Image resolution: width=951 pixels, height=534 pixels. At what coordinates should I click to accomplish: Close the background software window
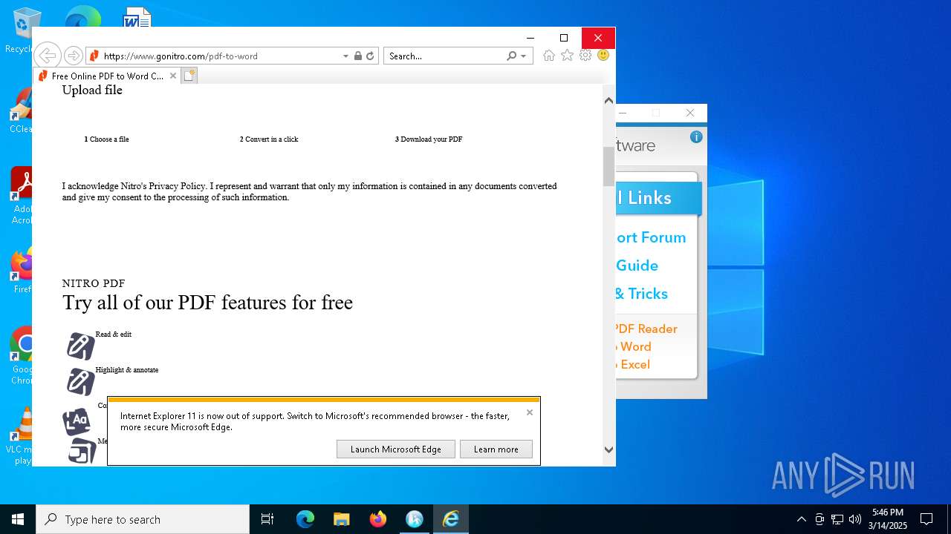[x=690, y=113]
